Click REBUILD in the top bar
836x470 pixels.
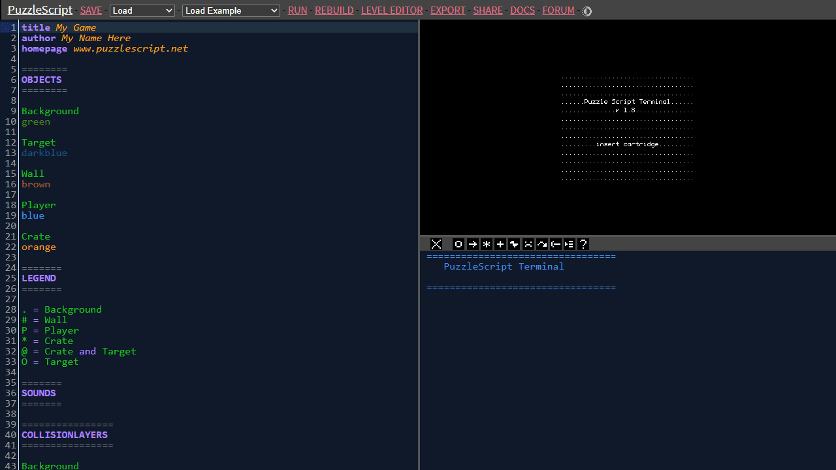pyautogui.click(x=334, y=10)
